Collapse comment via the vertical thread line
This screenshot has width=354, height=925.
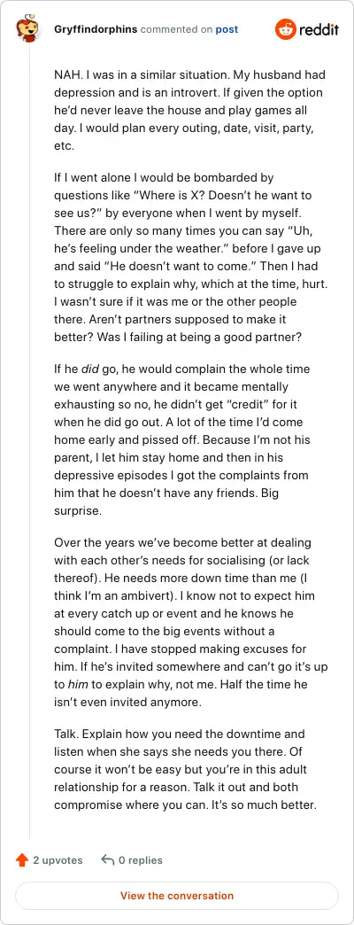pos(29,442)
